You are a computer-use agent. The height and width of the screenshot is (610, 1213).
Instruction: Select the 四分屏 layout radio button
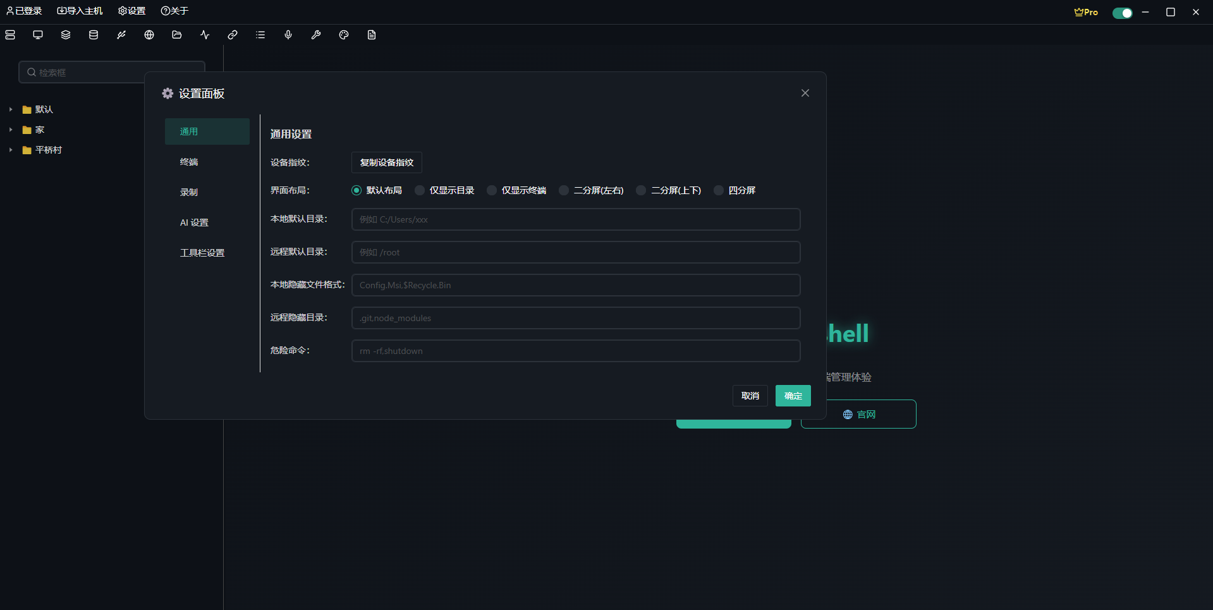[x=719, y=190]
